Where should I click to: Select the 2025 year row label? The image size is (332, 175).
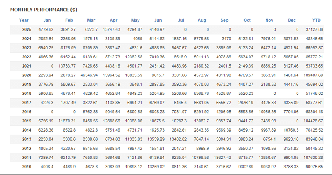[x=27, y=29]
